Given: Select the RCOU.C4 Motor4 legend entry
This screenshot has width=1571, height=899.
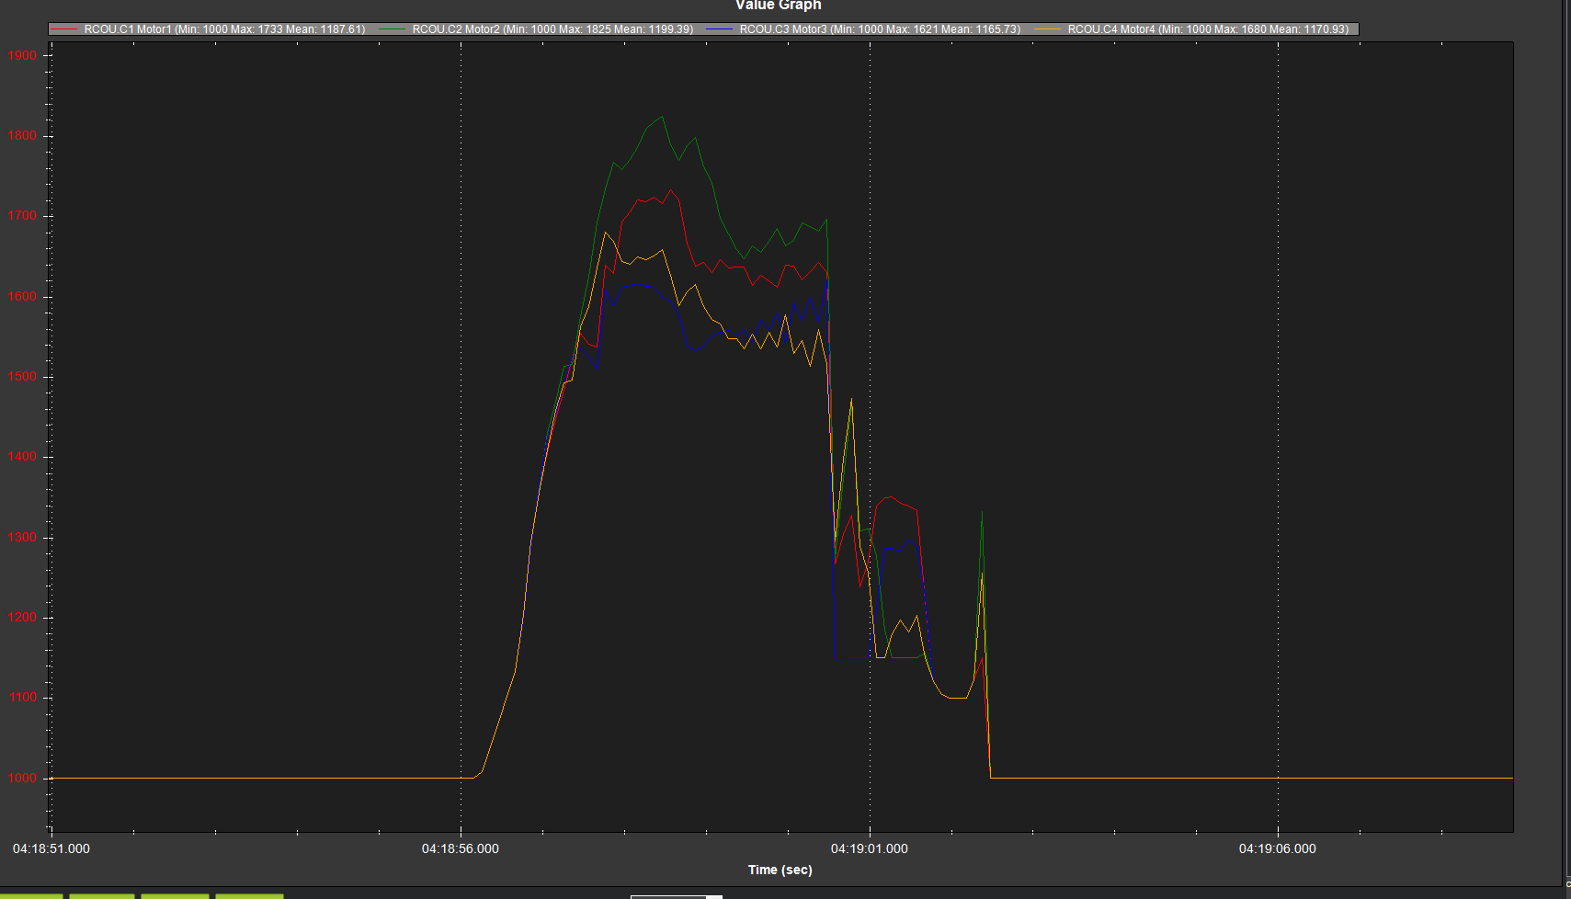Looking at the screenshot, I should (1191, 29).
